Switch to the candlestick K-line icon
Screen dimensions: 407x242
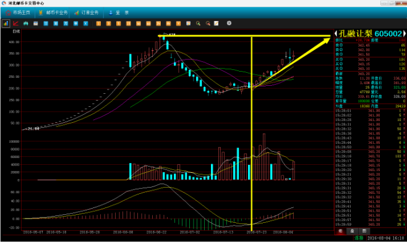(x=26, y=23)
